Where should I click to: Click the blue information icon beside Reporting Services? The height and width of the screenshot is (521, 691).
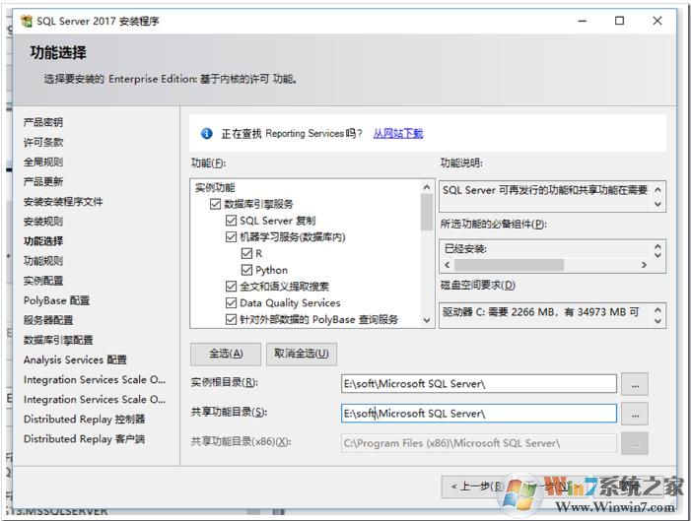tap(206, 133)
